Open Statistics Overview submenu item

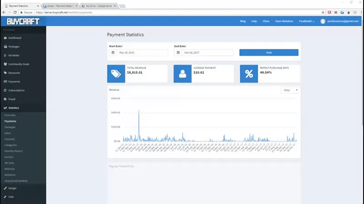(10, 115)
